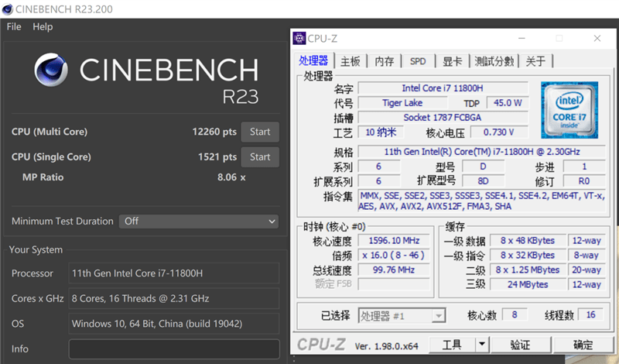
Task: Click the TDP value '45.0 W'
Action: (x=508, y=103)
